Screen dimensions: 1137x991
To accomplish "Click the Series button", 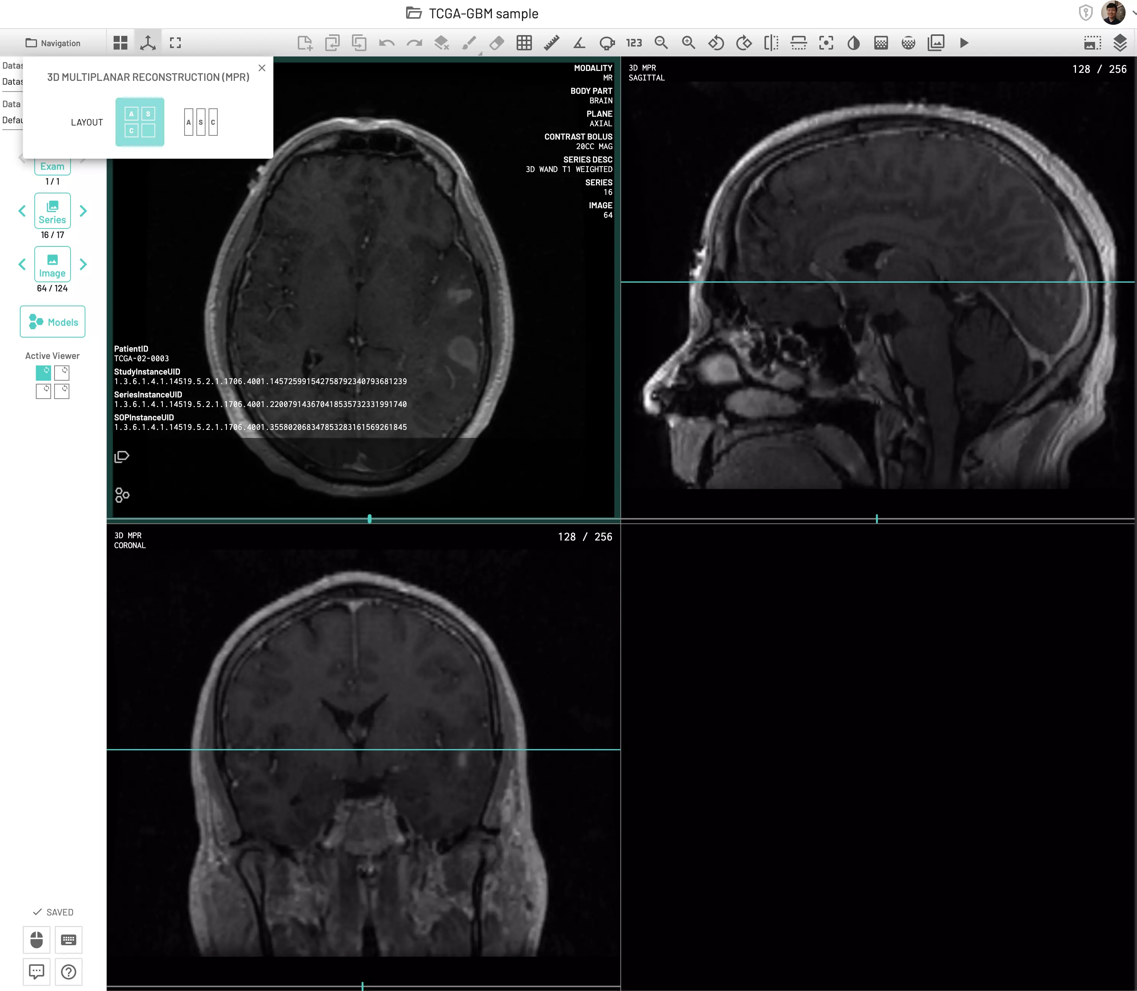I will pyautogui.click(x=53, y=211).
